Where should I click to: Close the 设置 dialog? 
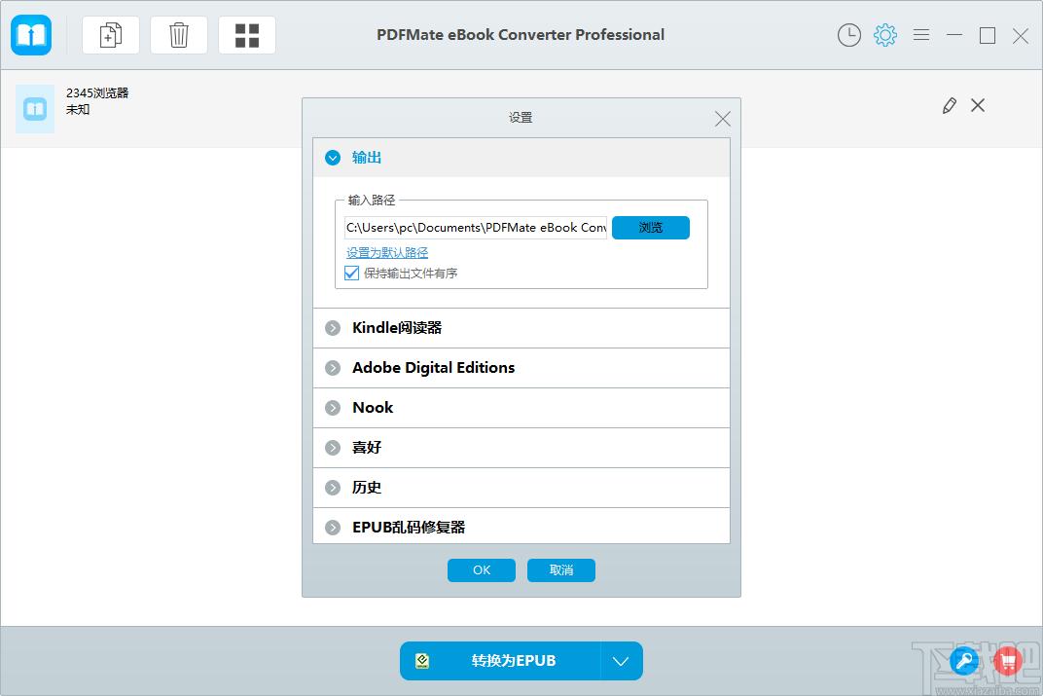pyautogui.click(x=722, y=119)
